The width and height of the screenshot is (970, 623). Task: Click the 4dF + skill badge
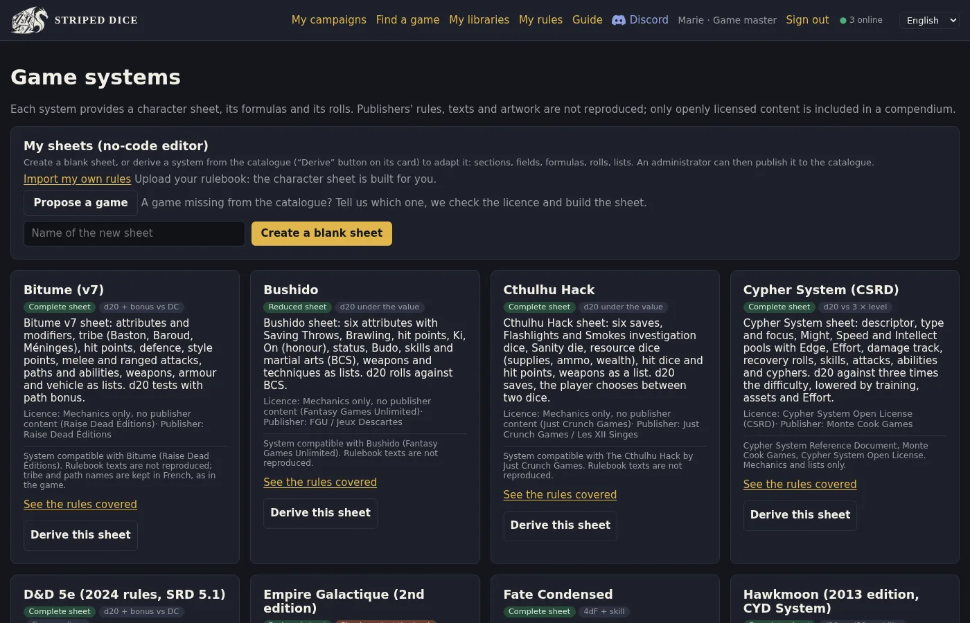click(604, 612)
